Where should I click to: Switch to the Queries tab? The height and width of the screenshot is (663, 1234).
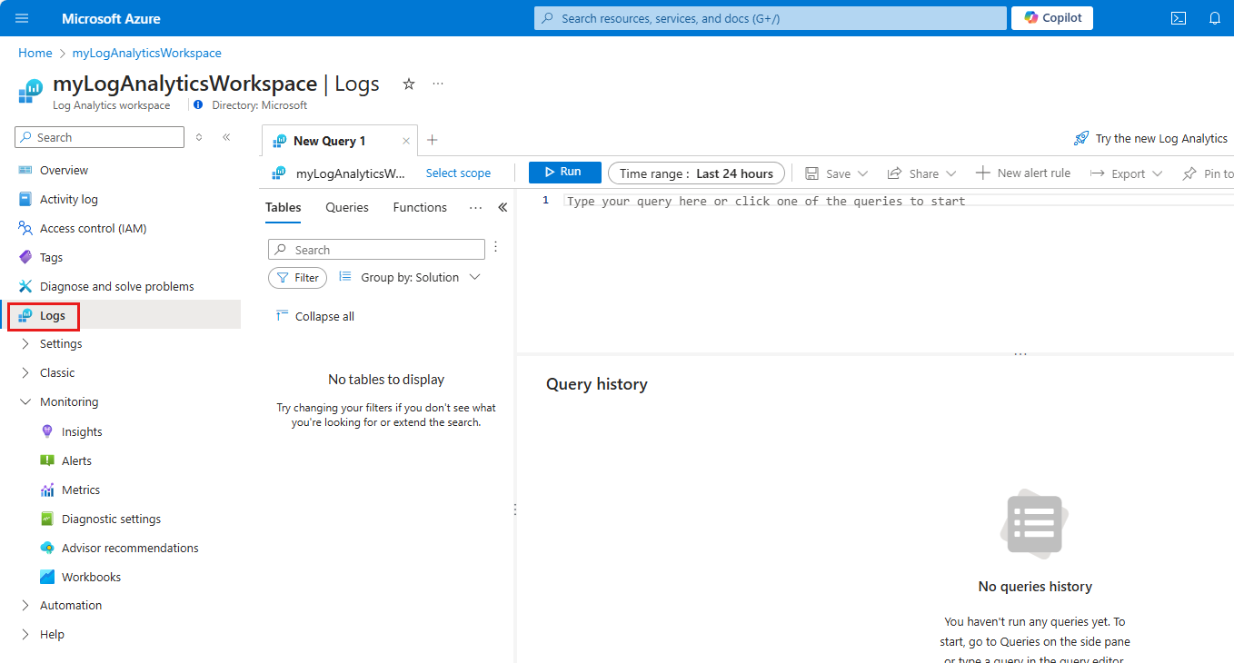(x=347, y=207)
